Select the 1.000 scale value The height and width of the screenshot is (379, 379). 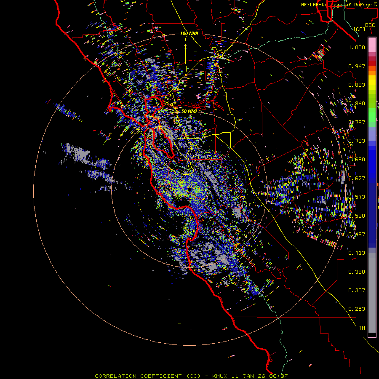click(357, 47)
